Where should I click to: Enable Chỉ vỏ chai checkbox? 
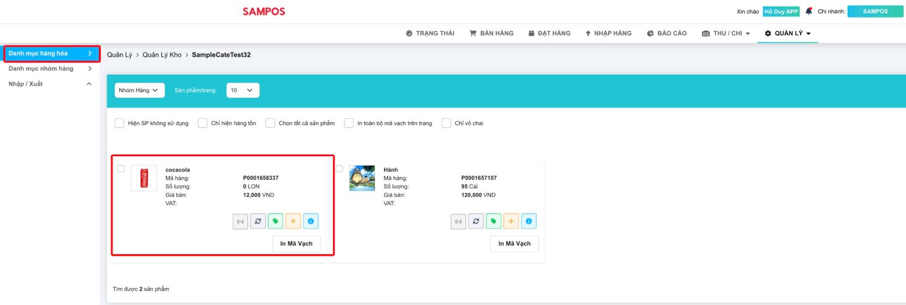(446, 123)
